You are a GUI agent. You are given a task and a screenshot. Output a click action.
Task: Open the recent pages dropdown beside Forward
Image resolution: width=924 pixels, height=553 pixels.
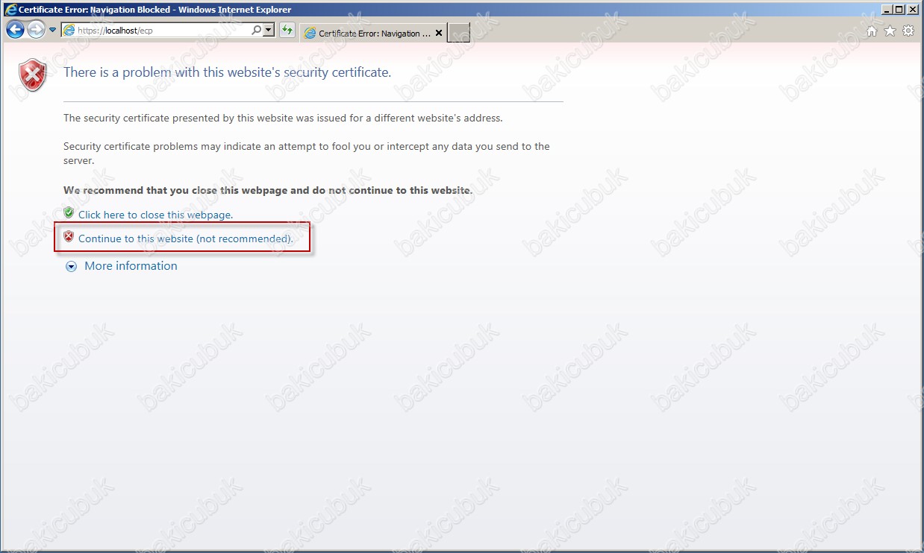coord(53,31)
